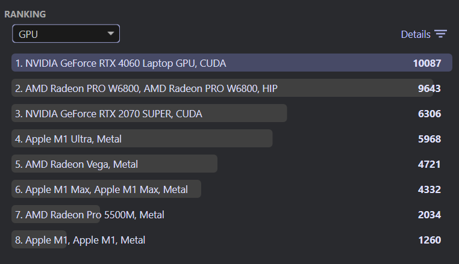The image size is (459, 264).
Task: Click the 9643 score value
Action: [x=429, y=88]
